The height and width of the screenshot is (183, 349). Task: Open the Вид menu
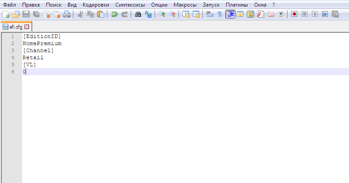click(72, 5)
